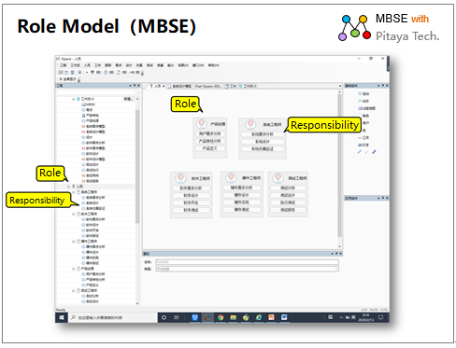Viewport: 456px width, 348px height.
Task: Open the first item in the menu bar
Action: point(64,65)
